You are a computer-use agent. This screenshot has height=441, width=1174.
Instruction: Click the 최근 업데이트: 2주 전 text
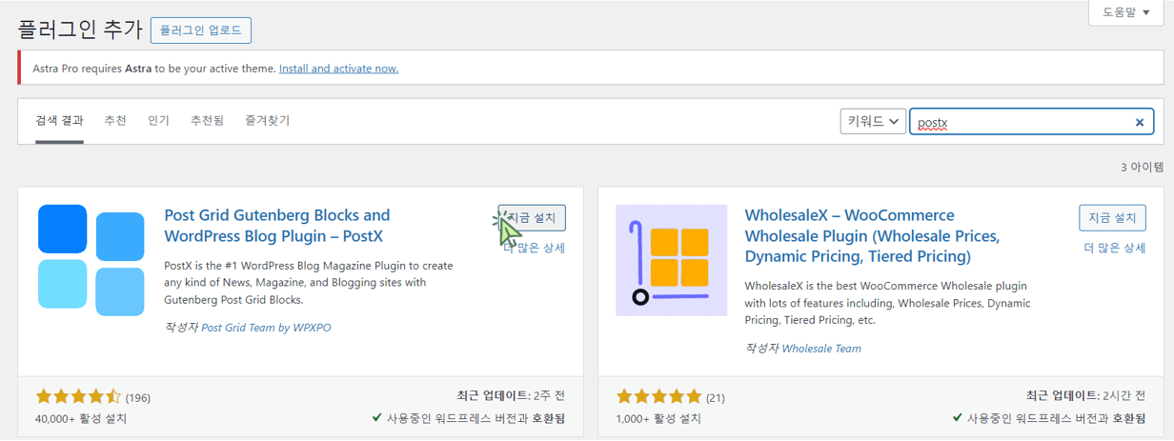pyautogui.click(x=511, y=395)
